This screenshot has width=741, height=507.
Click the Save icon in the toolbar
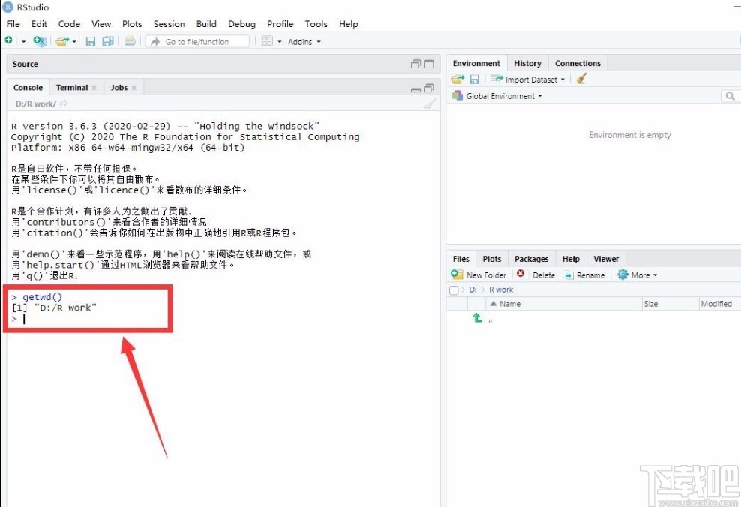(x=91, y=41)
